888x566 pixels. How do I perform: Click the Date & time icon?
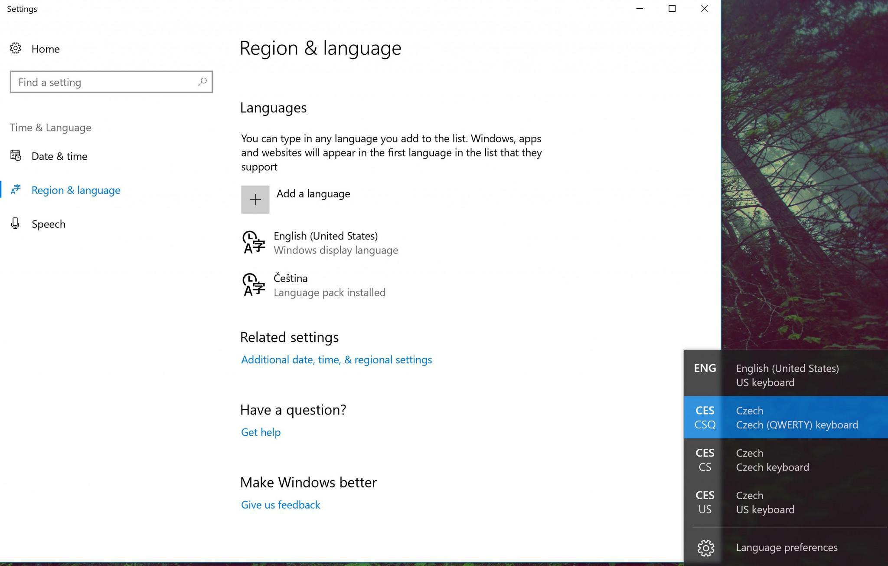point(16,155)
